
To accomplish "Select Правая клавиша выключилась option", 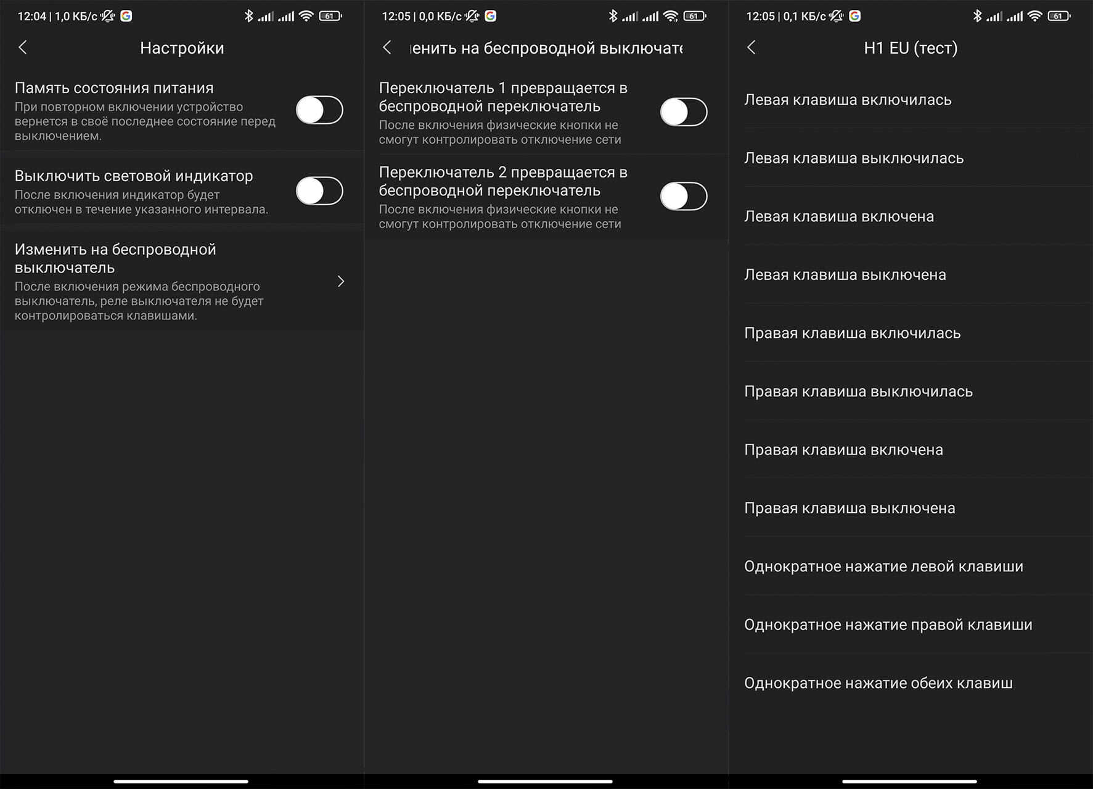I will [x=911, y=391].
